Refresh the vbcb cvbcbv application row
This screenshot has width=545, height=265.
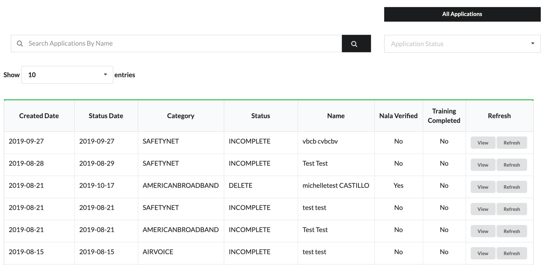coord(512,143)
